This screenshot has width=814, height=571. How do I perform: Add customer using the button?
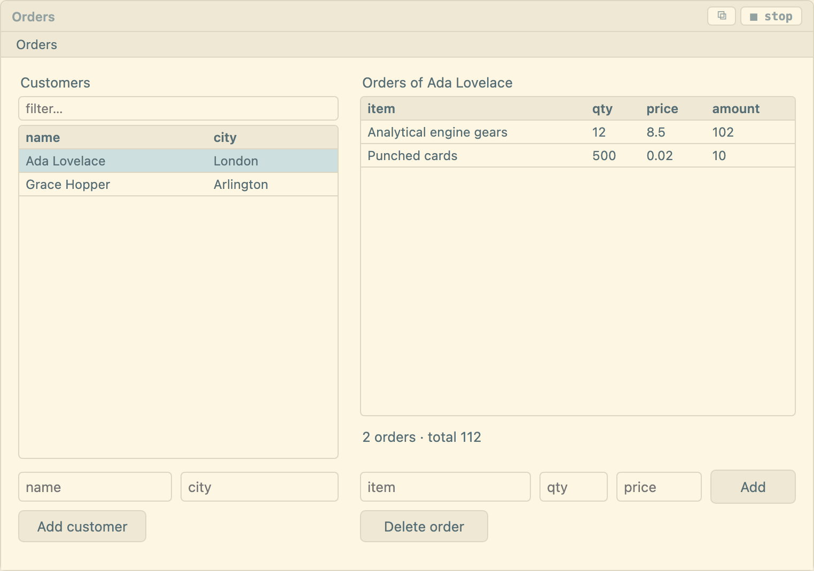pos(82,526)
